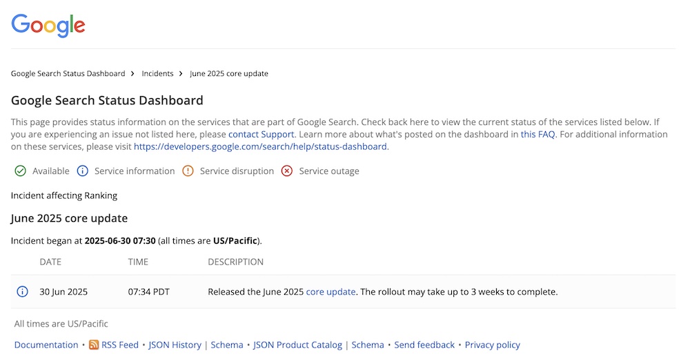
Task: Open Schema link next to JSON History
Action: tap(227, 345)
